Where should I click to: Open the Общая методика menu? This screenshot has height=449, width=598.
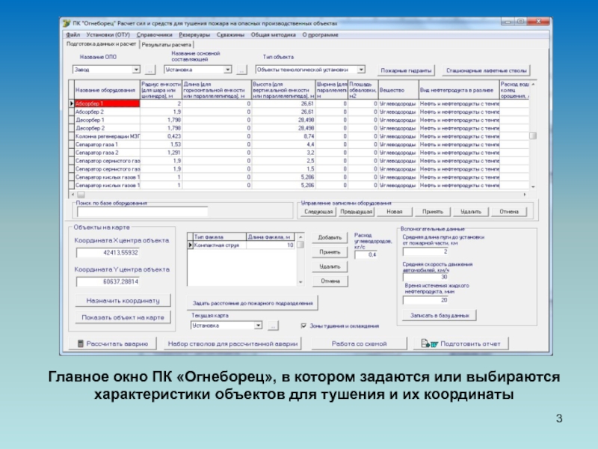tap(273, 34)
